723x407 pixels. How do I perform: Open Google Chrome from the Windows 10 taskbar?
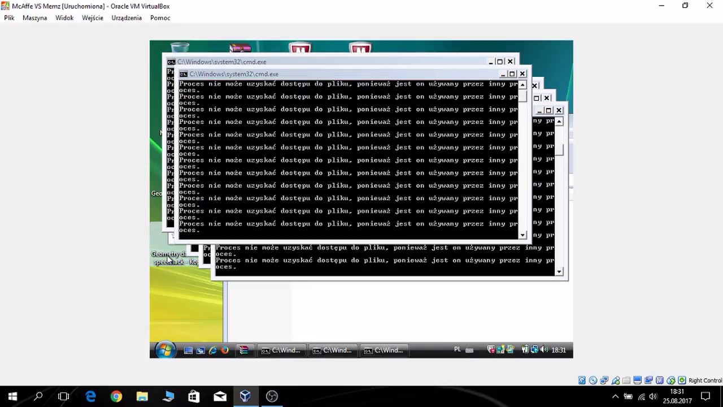pos(116,396)
